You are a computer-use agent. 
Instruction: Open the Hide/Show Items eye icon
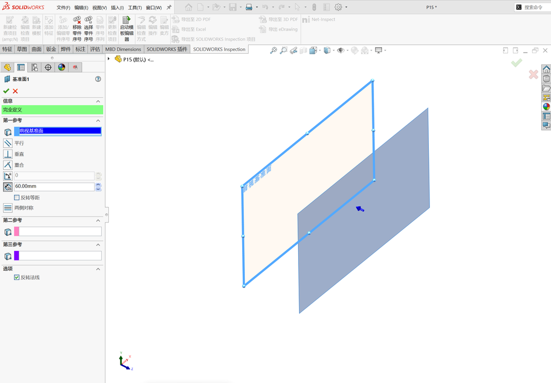[x=341, y=50]
